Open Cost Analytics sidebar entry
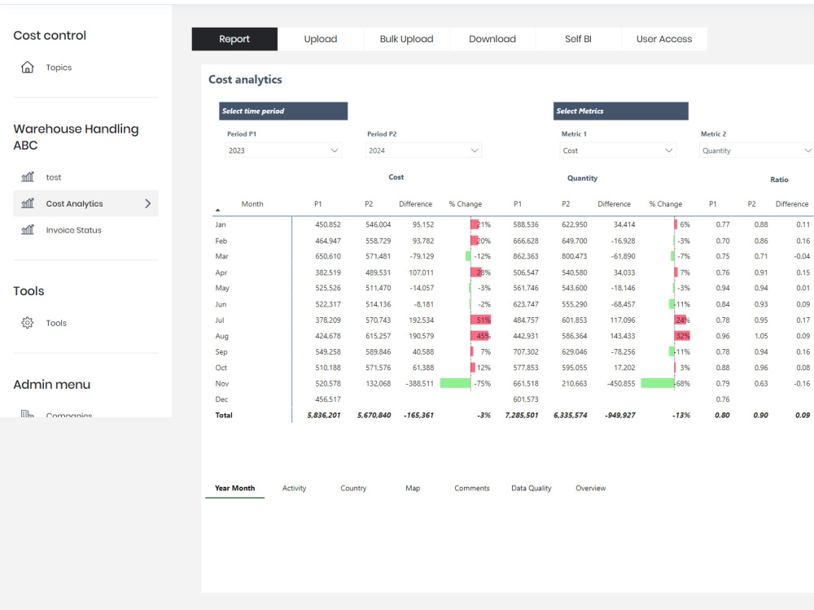The width and height of the screenshot is (814, 610). [85, 203]
